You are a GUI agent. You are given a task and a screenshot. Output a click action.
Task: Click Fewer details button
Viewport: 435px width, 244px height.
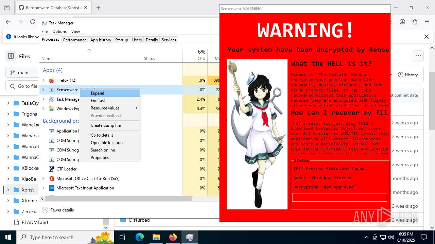coord(58,210)
